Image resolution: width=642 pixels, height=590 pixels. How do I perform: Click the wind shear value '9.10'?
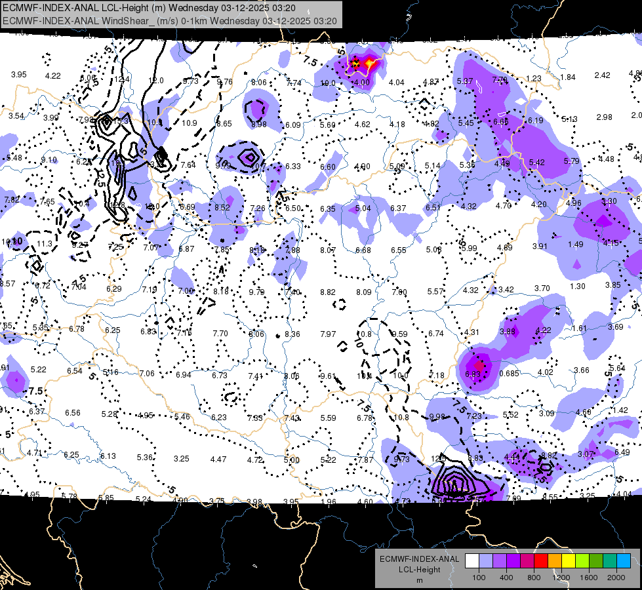(x=49, y=160)
